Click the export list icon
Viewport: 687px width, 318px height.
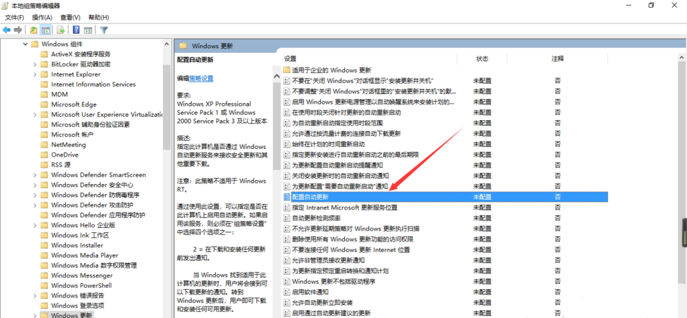[61, 30]
